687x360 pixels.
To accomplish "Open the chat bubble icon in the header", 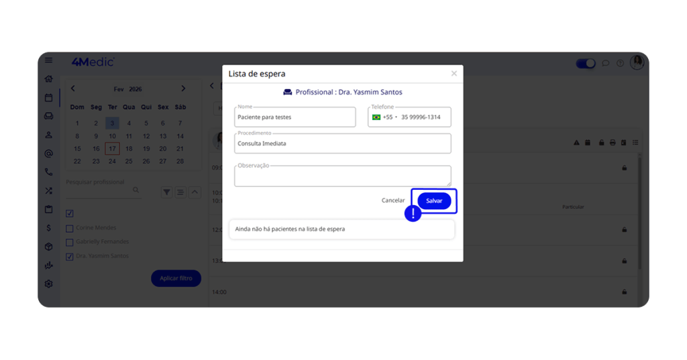I will [x=605, y=64].
